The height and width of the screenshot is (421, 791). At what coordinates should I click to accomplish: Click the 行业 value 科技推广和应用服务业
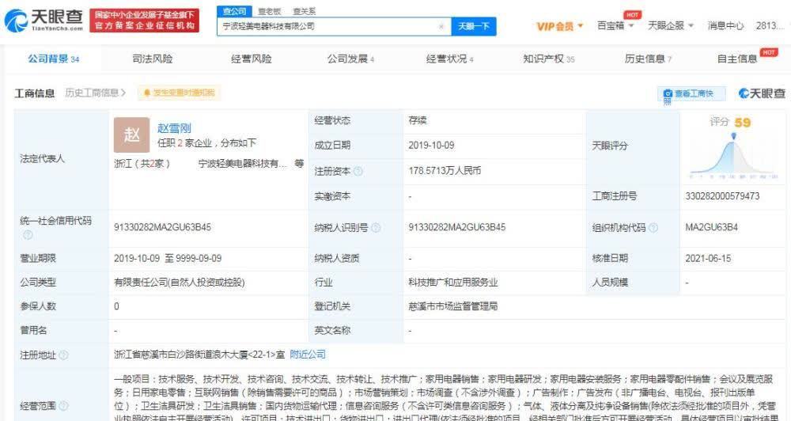[x=453, y=283]
